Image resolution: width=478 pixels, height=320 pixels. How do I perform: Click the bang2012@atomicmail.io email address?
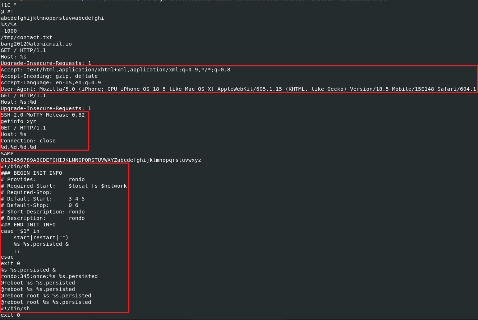[36, 44]
